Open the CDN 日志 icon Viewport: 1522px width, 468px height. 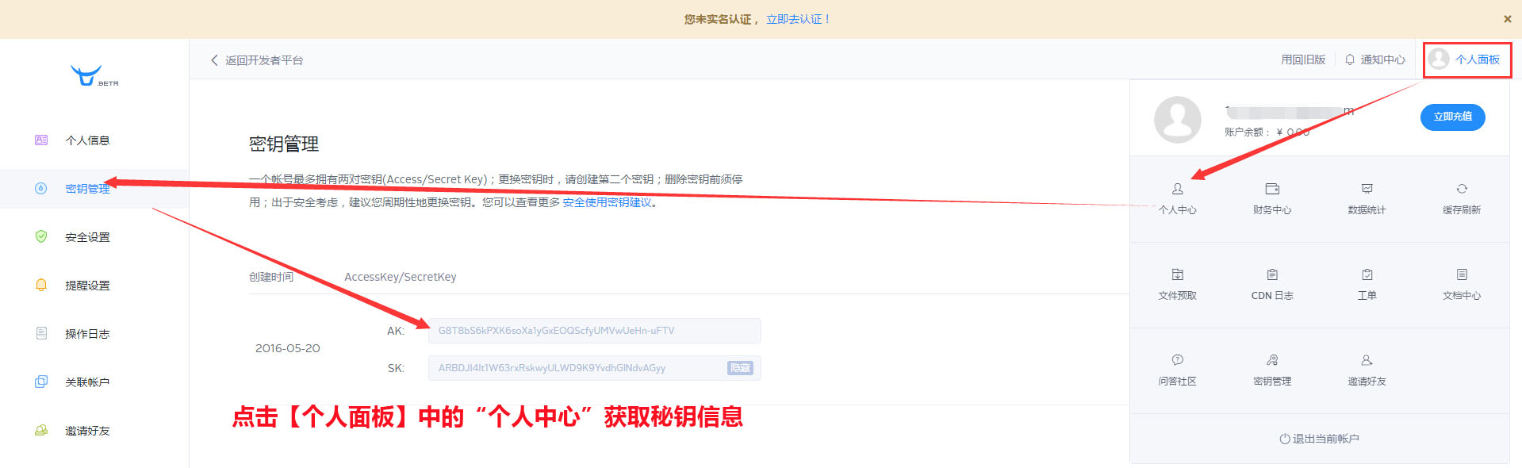1272,275
